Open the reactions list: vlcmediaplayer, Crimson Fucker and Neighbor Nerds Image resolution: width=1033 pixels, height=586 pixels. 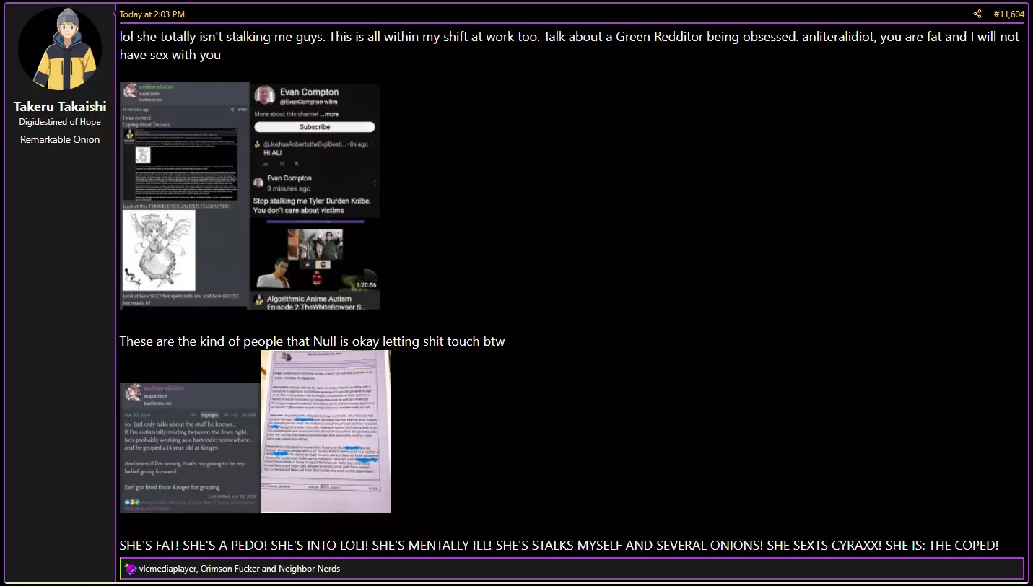pyautogui.click(x=240, y=569)
